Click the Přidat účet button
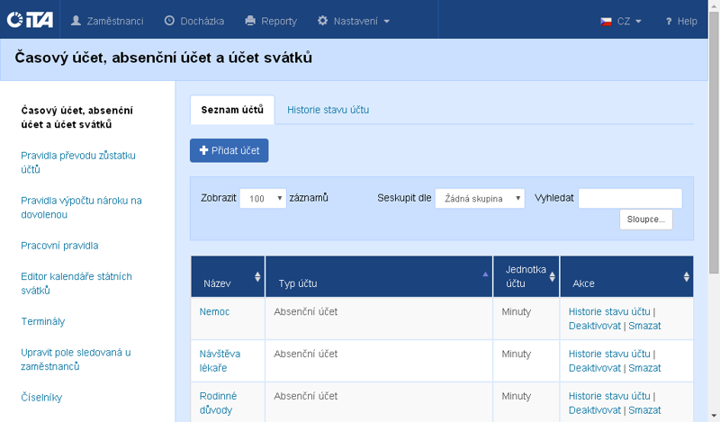 229,150
